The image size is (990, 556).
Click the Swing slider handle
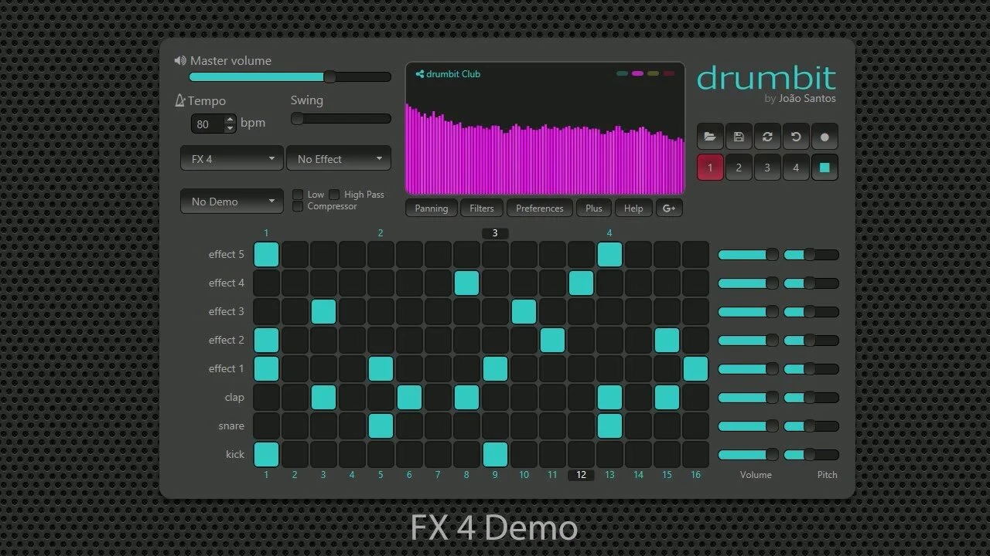[x=297, y=118]
